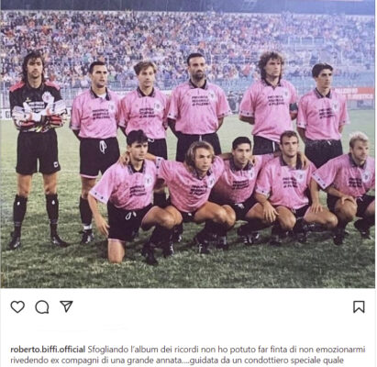The width and height of the screenshot is (377, 367).
Task: Open comments via the speech bubble icon
Action: (42, 307)
